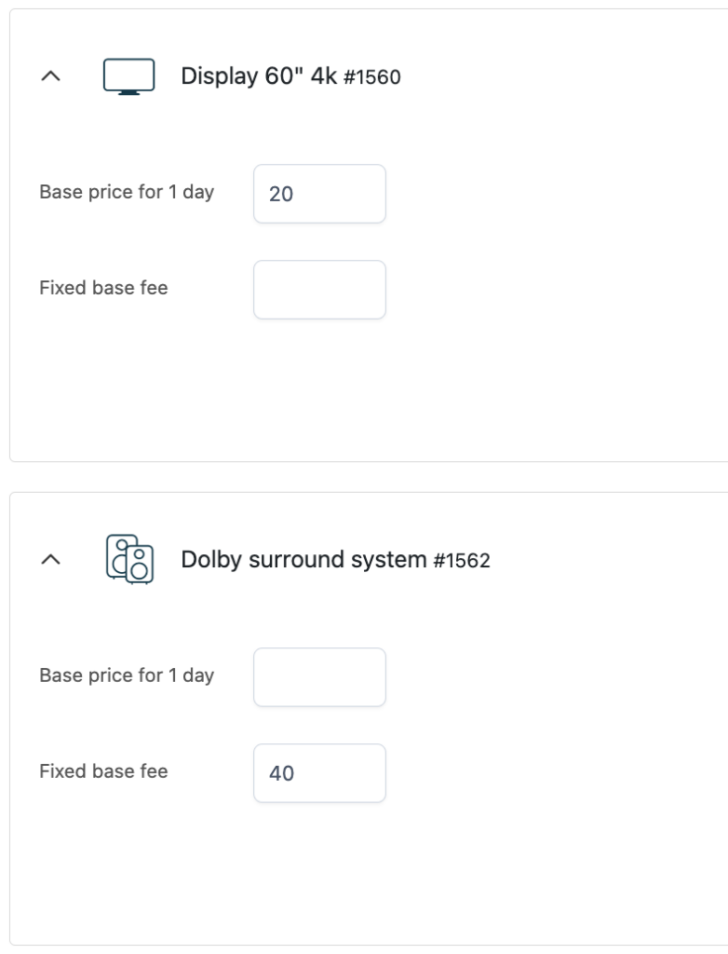
Task: Click the #1562 product ID
Action: point(462,560)
